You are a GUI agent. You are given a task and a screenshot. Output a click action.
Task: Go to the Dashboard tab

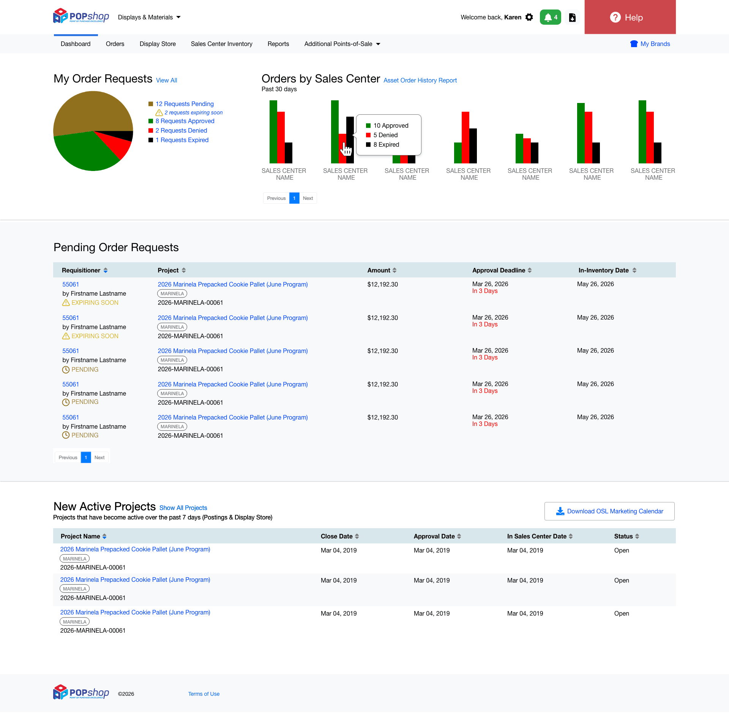point(76,44)
